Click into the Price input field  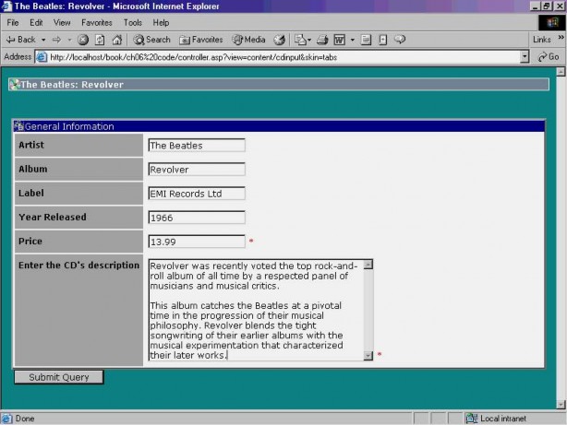196,242
